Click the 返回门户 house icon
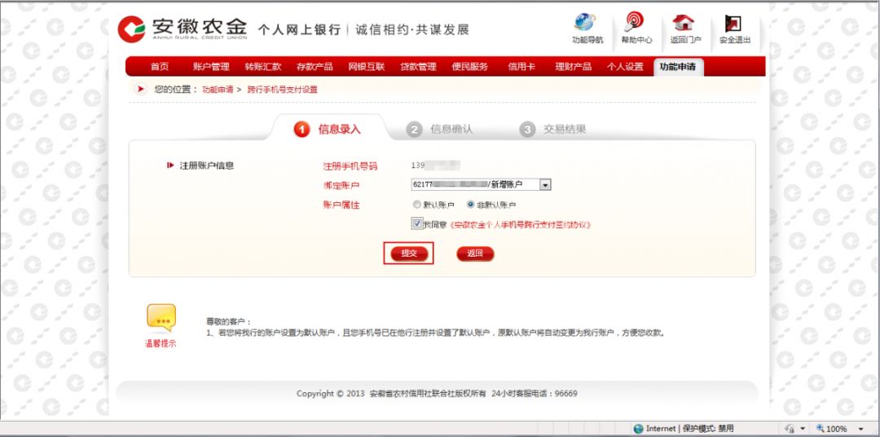Screen dimensions: 880x437 click(683, 23)
